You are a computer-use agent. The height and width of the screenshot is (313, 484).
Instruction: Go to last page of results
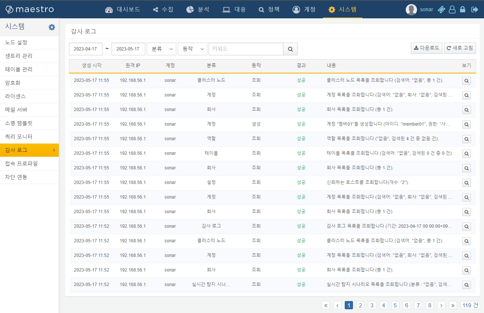tap(453, 305)
